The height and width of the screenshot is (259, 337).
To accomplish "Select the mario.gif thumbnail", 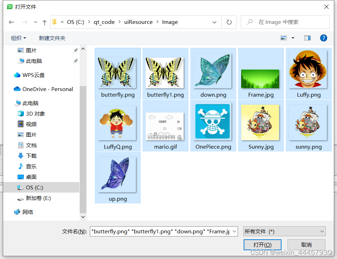I will click(165, 125).
